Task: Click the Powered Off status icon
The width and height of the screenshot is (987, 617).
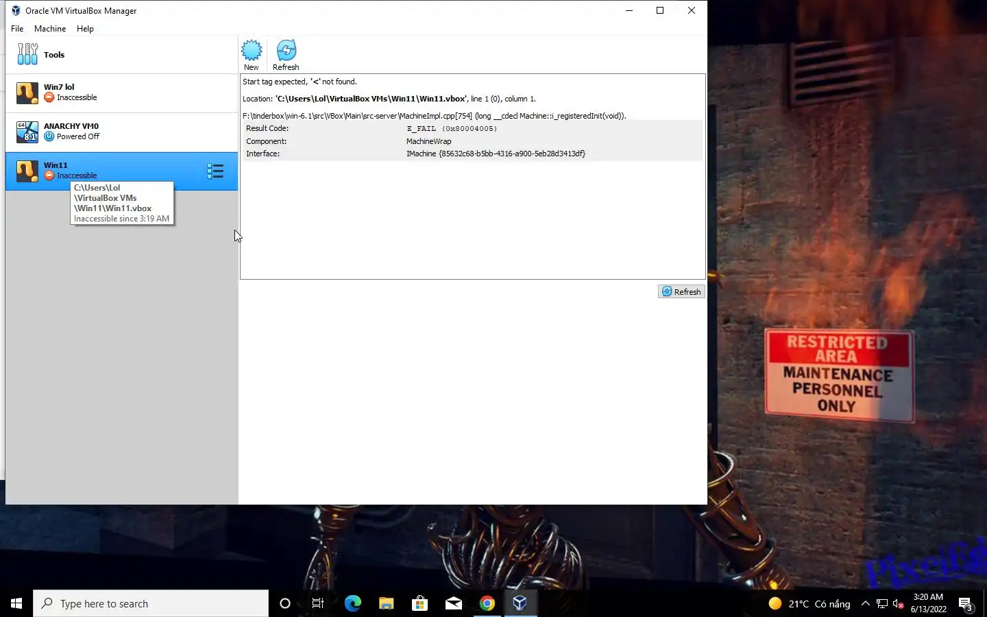Action: pyautogui.click(x=49, y=136)
